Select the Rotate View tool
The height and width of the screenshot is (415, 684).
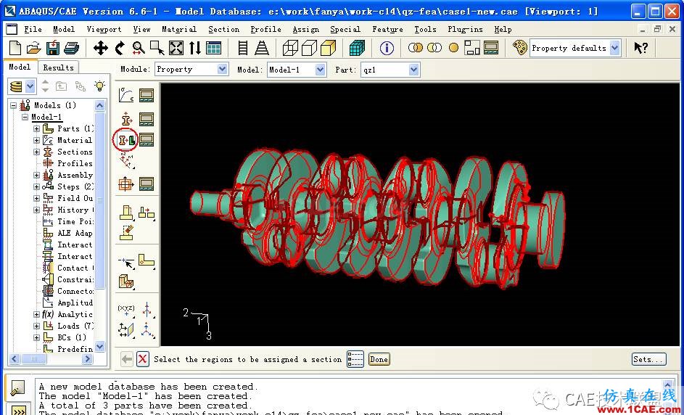pos(120,48)
